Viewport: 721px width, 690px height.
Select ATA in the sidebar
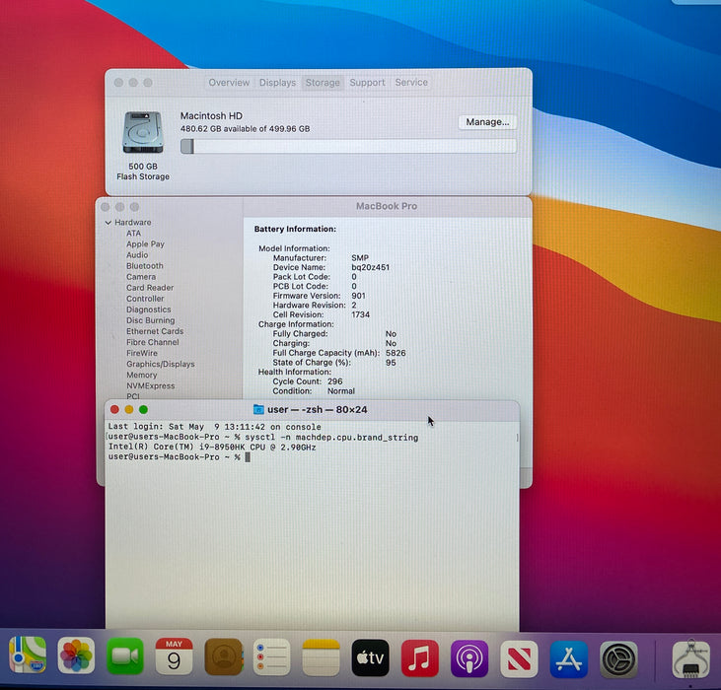click(134, 234)
